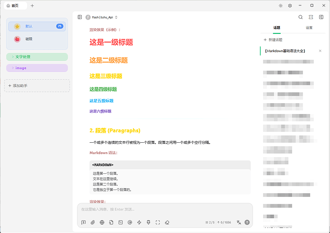Toggle narrow chat width icon
The image size is (330, 233).
point(311,17)
